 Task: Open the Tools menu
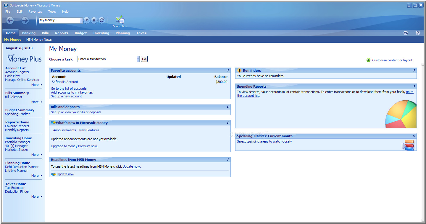point(52,12)
